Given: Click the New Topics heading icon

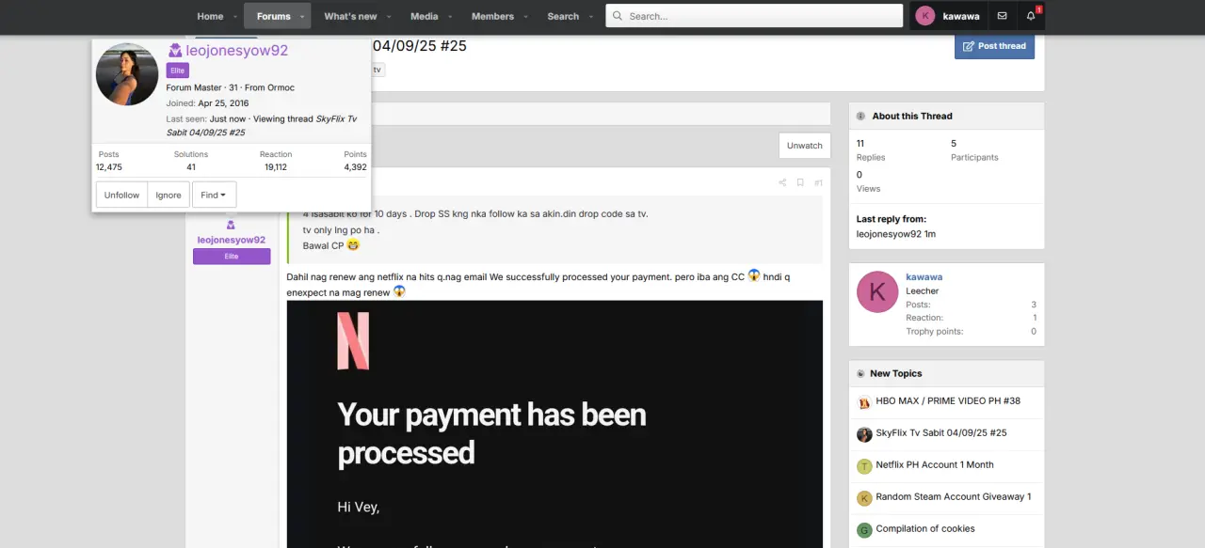Looking at the screenshot, I should pos(861,373).
